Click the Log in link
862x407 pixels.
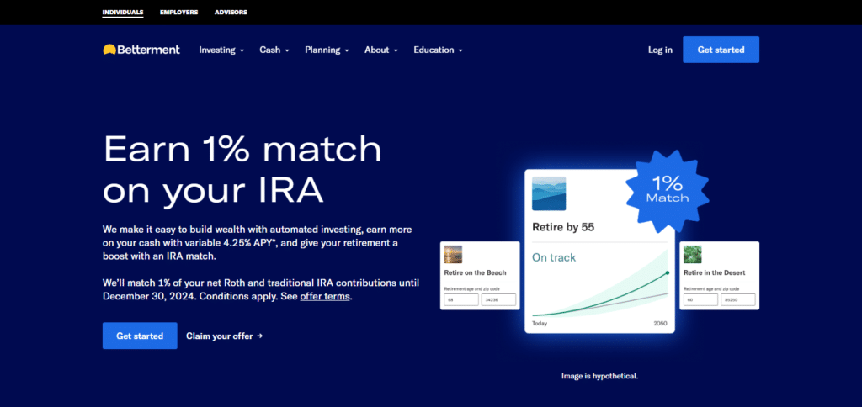[x=660, y=50]
